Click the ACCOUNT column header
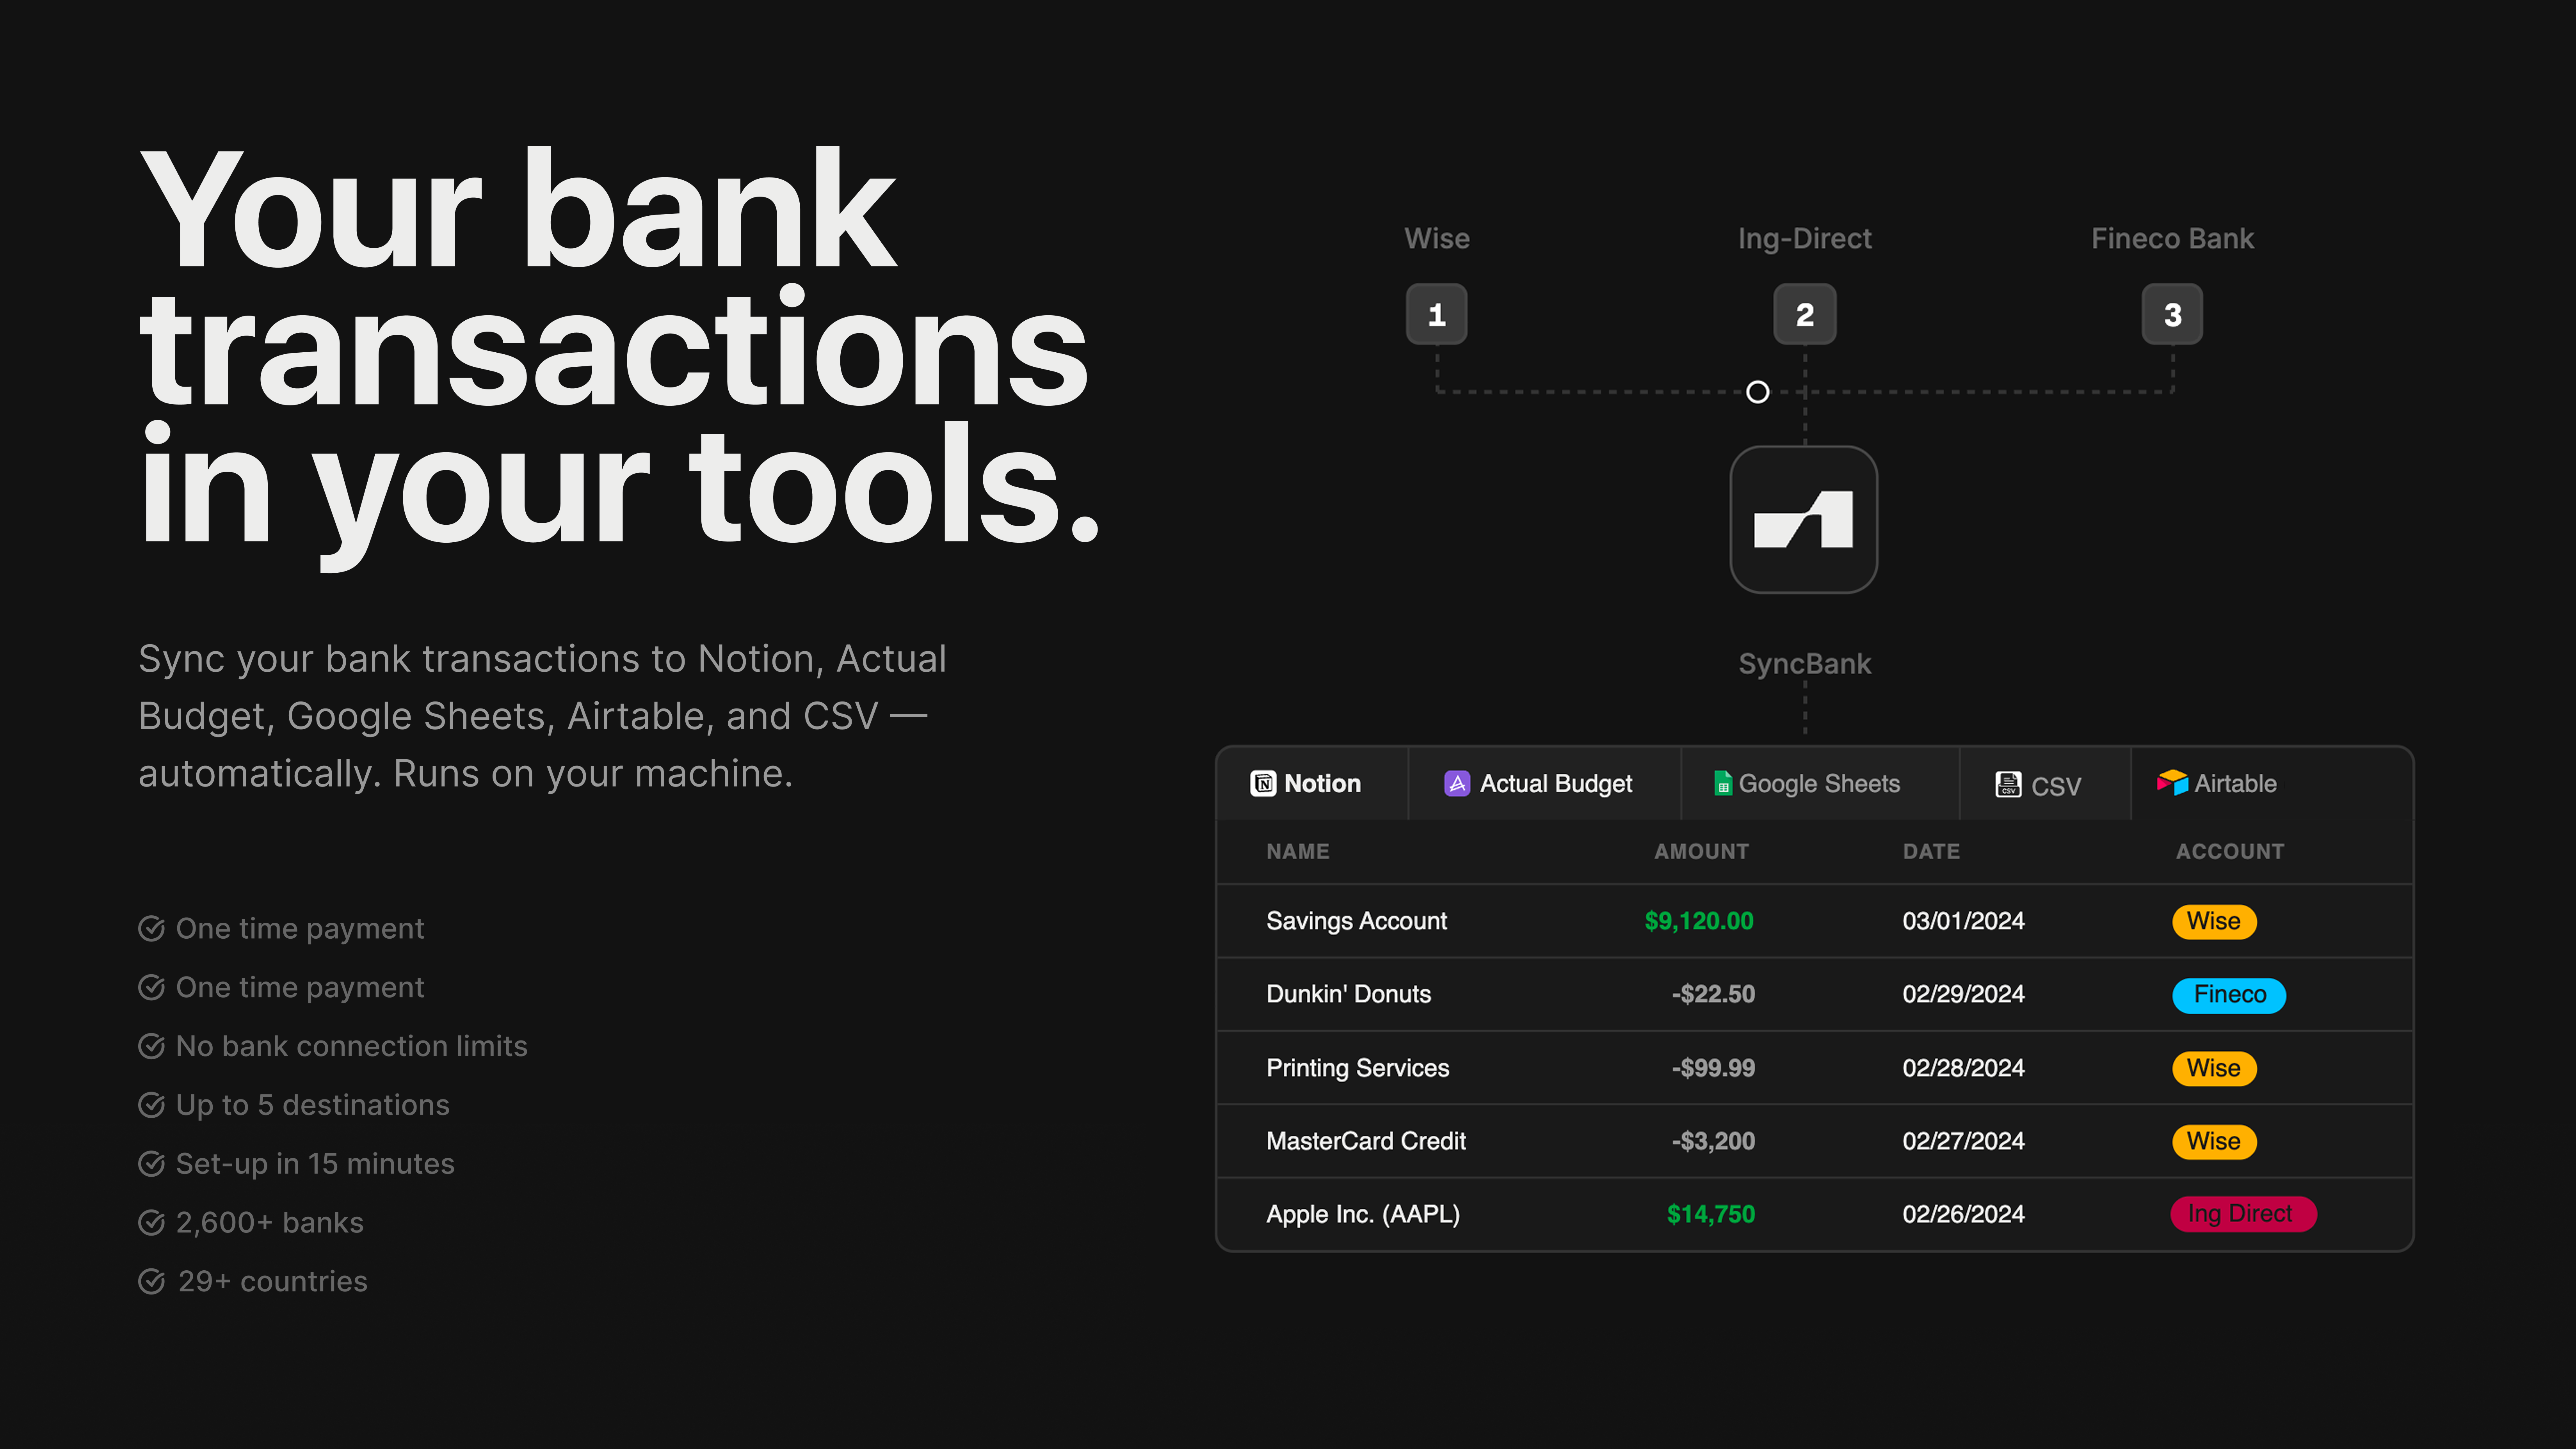This screenshot has height=1449, width=2576. coord(2230,851)
